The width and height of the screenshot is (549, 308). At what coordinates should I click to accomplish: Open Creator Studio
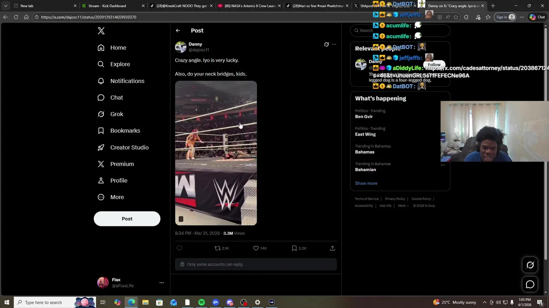(x=123, y=147)
